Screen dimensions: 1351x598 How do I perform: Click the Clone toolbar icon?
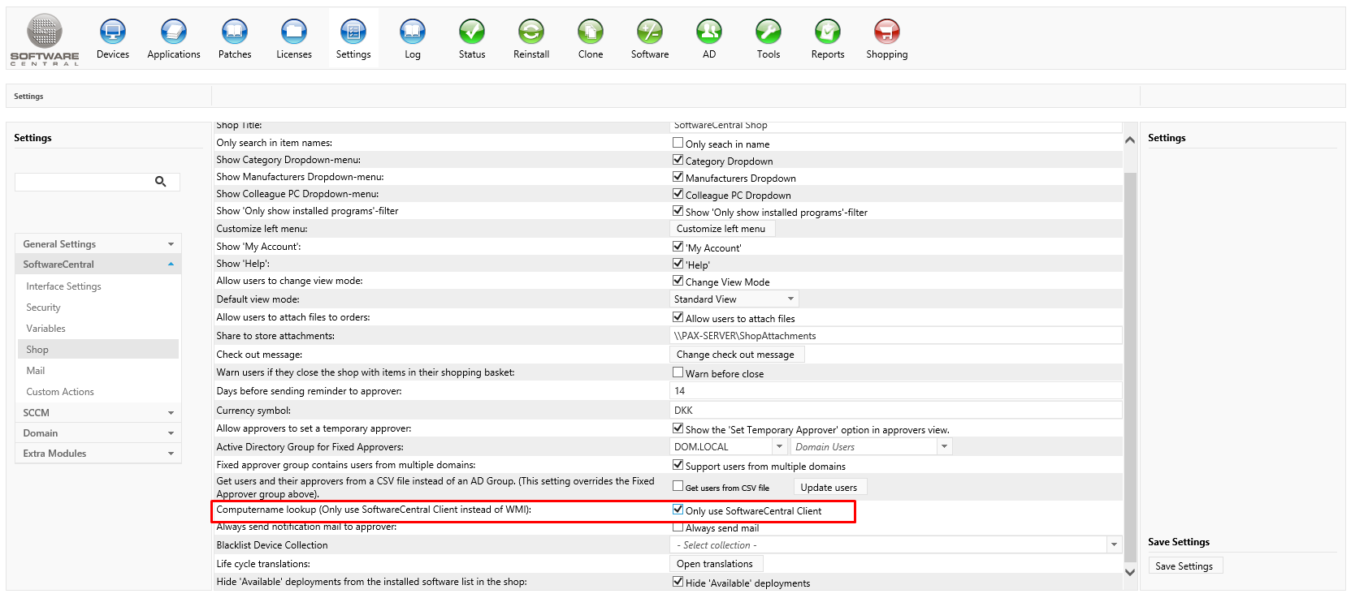pyautogui.click(x=590, y=32)
